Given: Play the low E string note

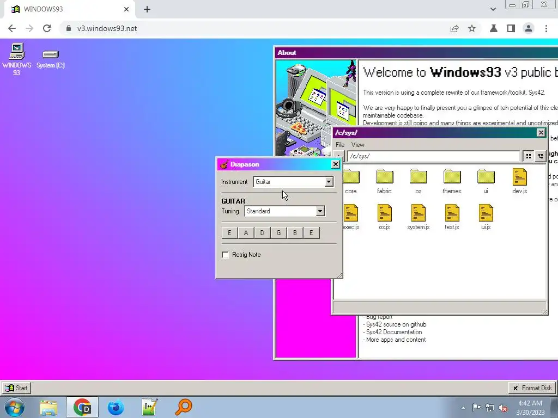Looking at the screenshot, I should (x=229, y=233).
